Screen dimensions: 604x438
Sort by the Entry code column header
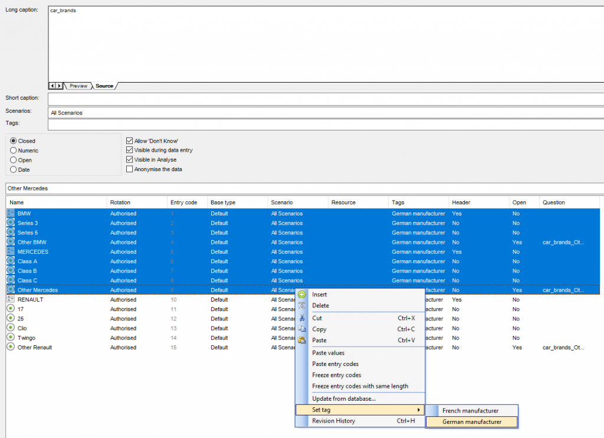pyautogui.click(x=187, y=202)
